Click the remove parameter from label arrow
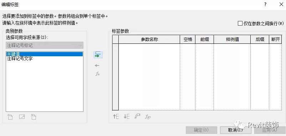Image resolution: width=286 pixels, height=136 pixels. (x=97, y=66)
